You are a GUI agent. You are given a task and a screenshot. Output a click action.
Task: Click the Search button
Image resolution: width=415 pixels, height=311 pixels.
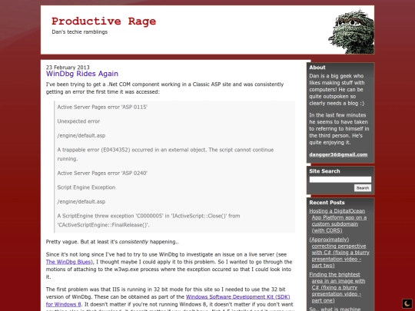coord(363,188)
